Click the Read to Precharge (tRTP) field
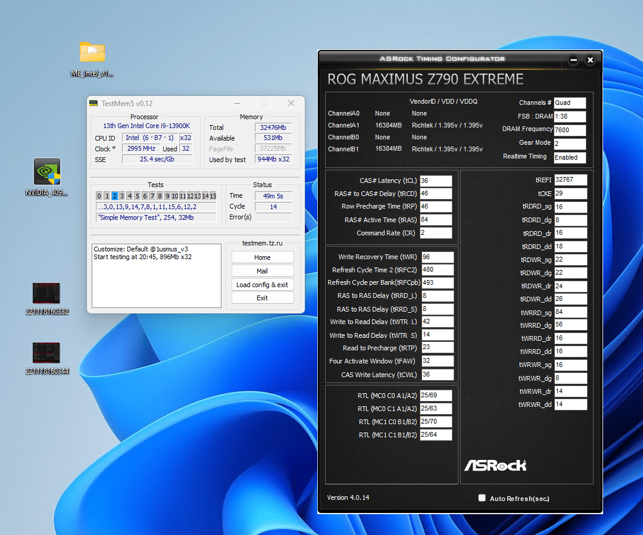This screenshot has width=643, height=535. pyautogui.click(x=438, y=347)
